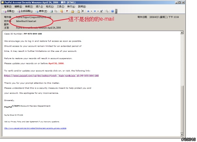The width and height of the screenshot is (197, 142).
Task: Click the Reply All (全部回覆) button
Action: click(x=25, y=11)
